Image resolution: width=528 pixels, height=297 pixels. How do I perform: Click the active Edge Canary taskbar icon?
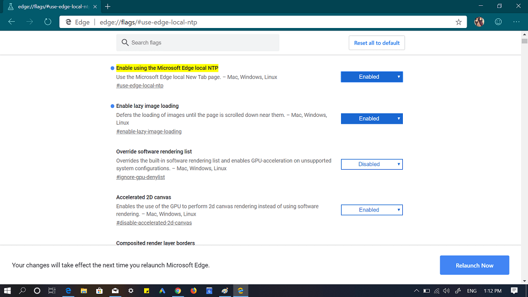click(x=240, y=291)
